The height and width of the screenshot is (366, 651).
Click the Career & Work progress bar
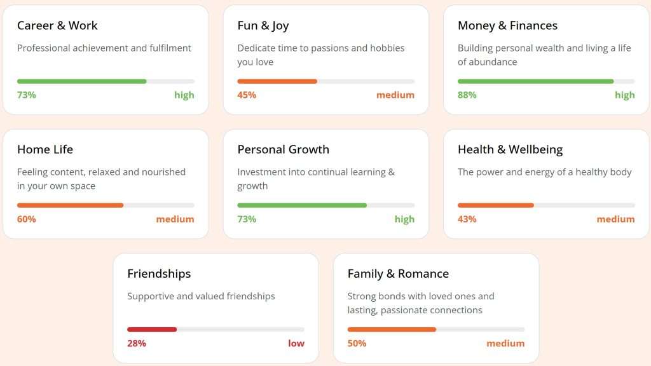(106, 81)
